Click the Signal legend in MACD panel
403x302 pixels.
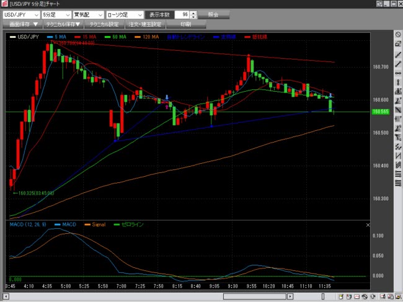[x=95, y=224]
